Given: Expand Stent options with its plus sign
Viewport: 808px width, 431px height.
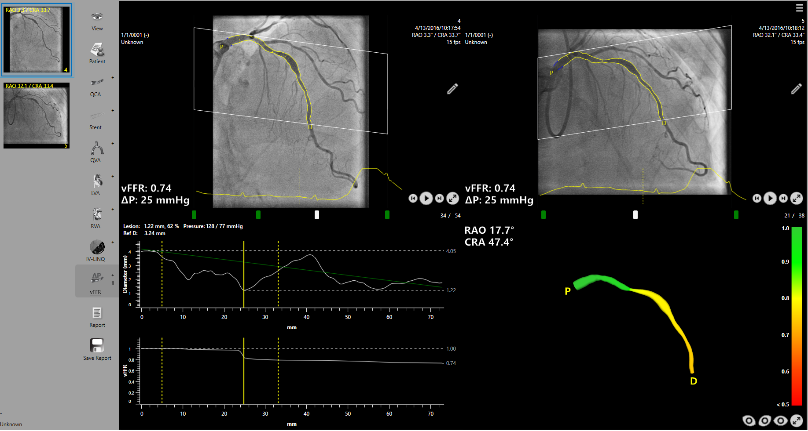Looking at the screenshot, I should tap(113, 111).
